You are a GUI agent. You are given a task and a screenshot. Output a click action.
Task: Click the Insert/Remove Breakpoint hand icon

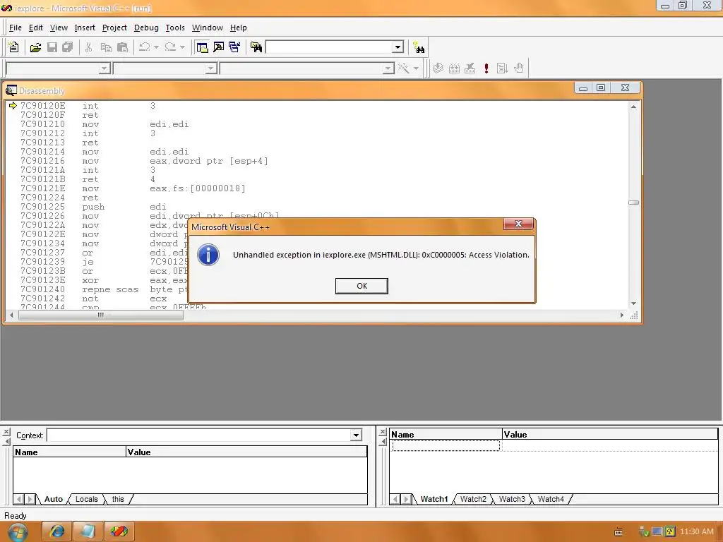[519, 68]
